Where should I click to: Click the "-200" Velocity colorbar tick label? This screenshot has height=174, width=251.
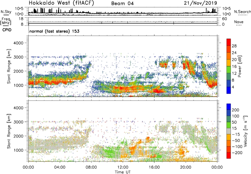237,153
